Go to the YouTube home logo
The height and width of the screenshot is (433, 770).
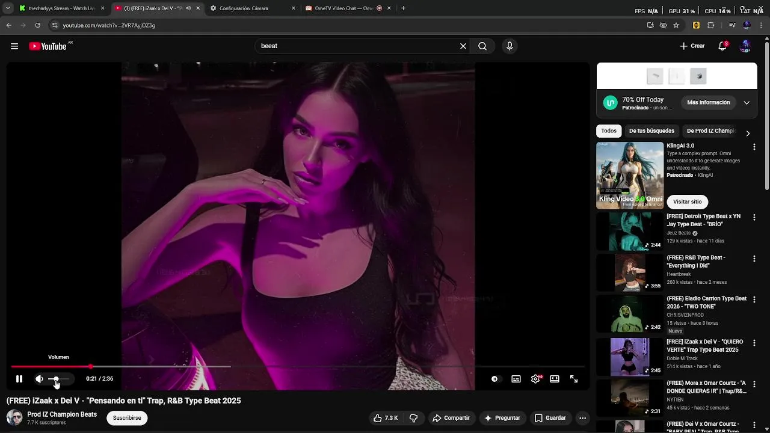coord(48,46)
